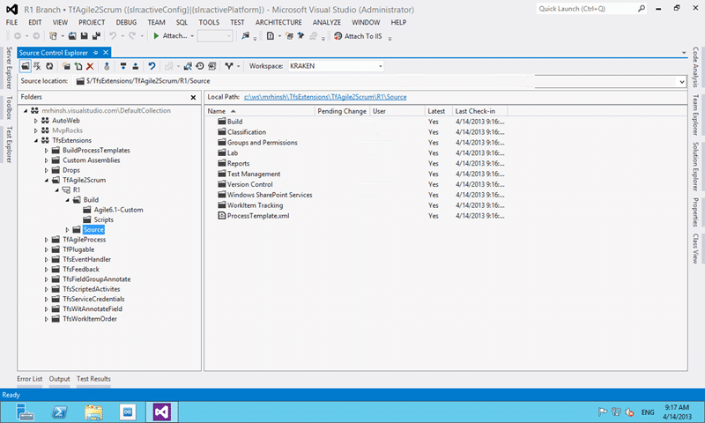Expand the MvpRocks team project node
The image size is (705, 423).
(x=36, y=130)
